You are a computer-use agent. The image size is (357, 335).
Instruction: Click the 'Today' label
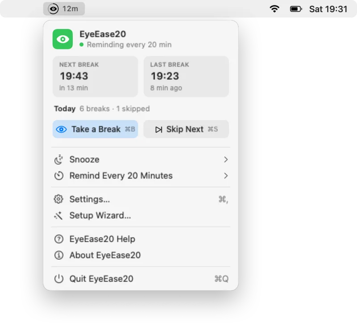point(65,109)
